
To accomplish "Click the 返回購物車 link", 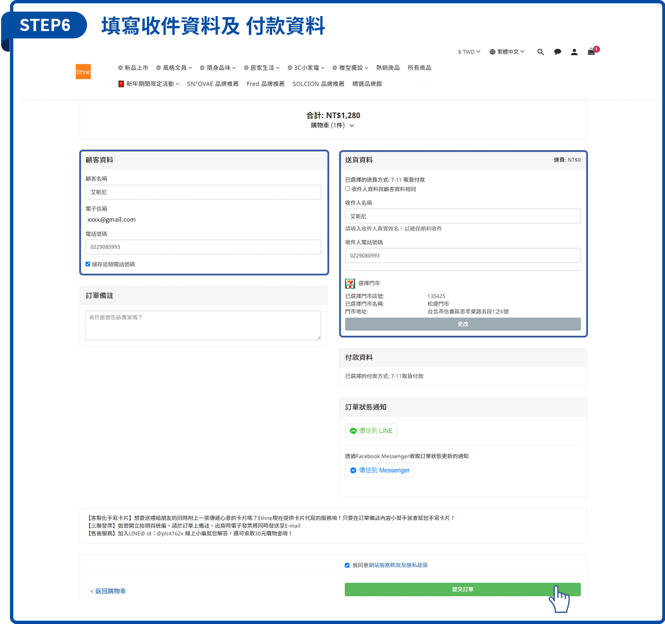I will click(109, 591).
